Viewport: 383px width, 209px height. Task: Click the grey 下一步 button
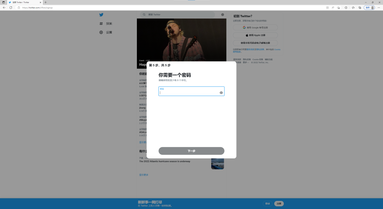pyautogui.click(x=191, y=151)
